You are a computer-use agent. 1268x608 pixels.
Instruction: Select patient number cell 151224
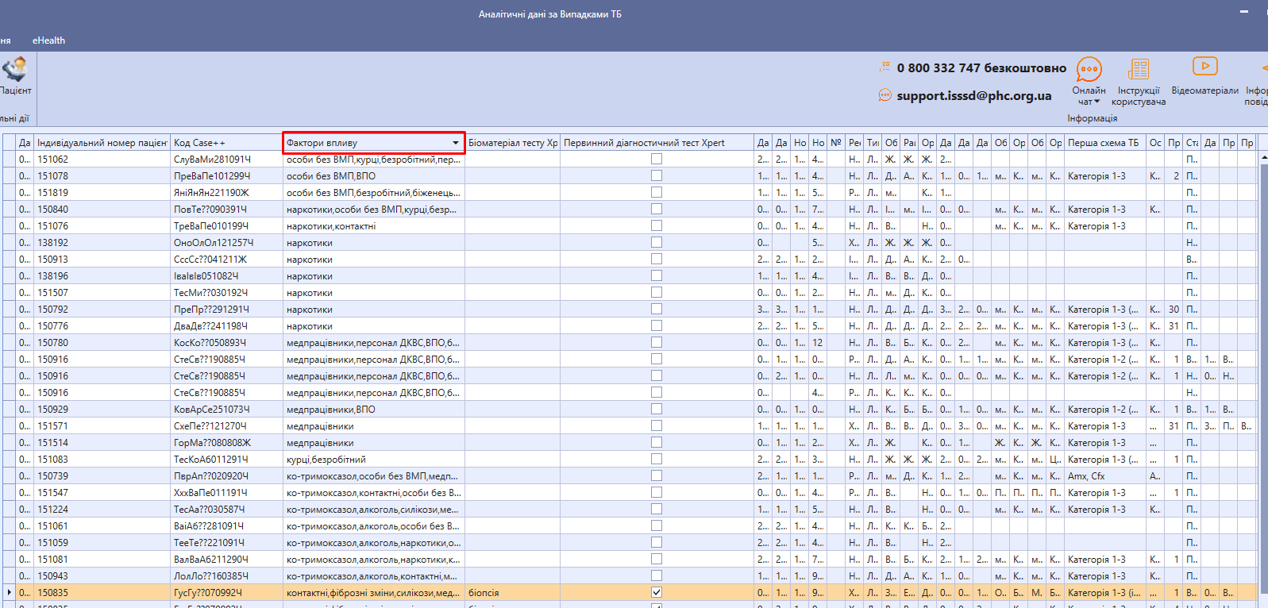point(102,510)
